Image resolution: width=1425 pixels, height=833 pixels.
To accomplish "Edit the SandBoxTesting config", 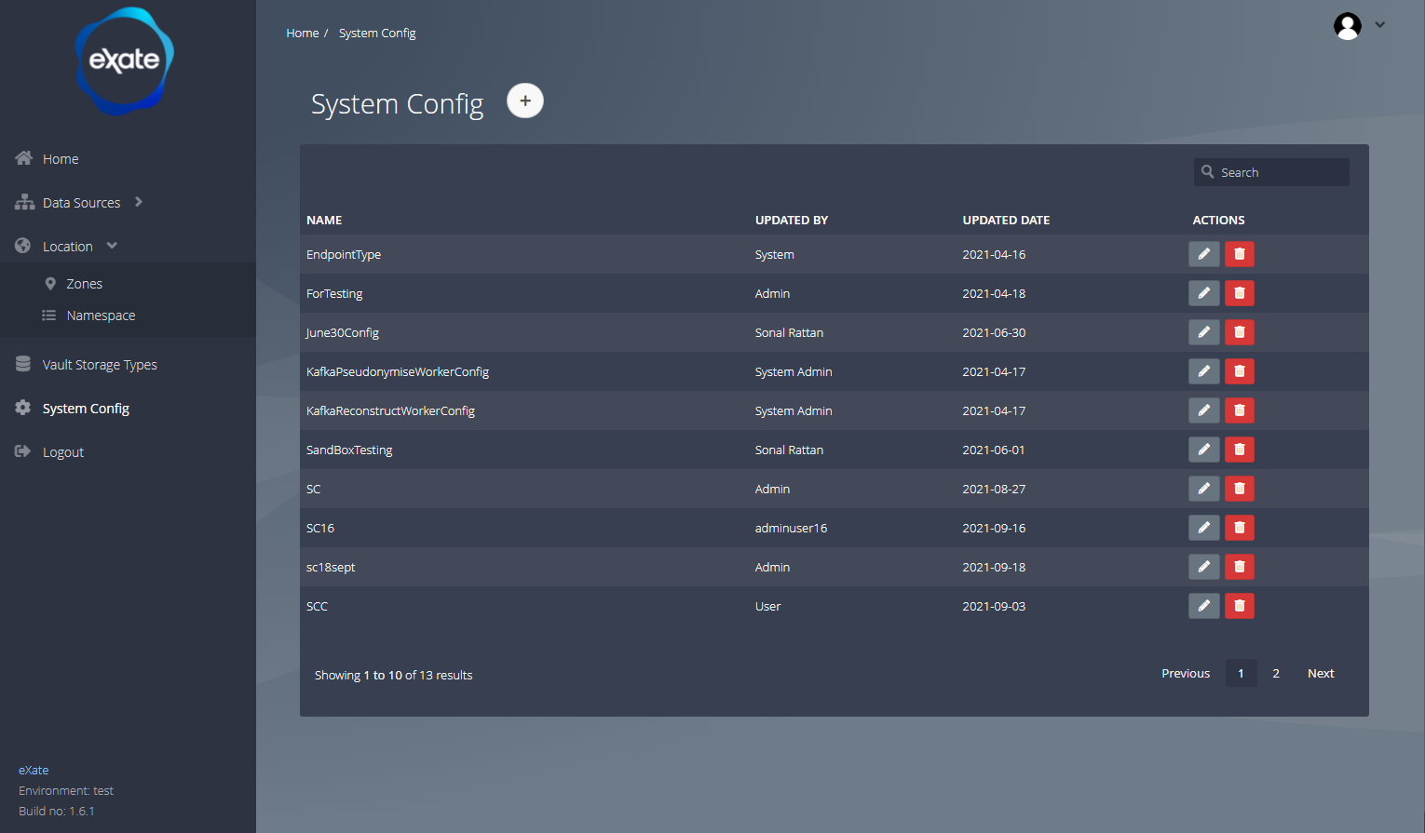I will (1203, 450).
